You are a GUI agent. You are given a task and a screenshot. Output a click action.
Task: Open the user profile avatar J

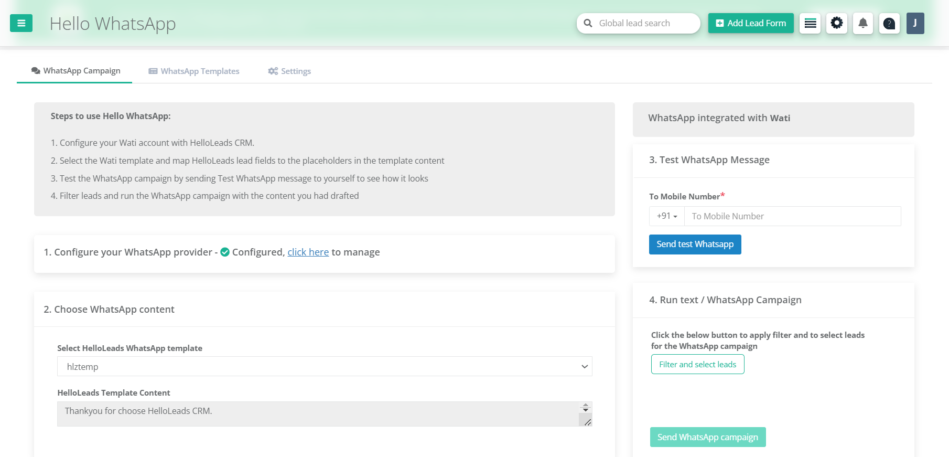pyautogui.click(x=915, y=23)
